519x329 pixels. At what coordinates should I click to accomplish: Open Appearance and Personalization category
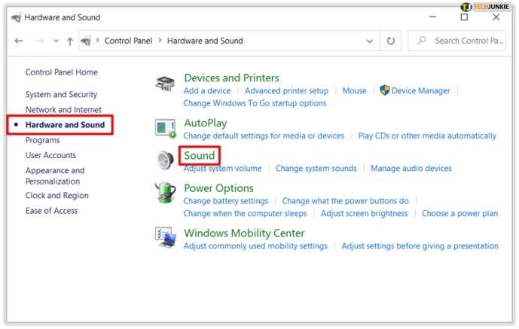click(x=55, y=175)
